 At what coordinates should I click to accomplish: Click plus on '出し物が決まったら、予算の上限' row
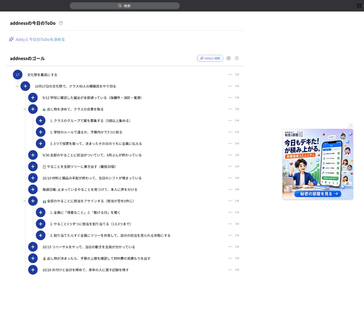33,258
